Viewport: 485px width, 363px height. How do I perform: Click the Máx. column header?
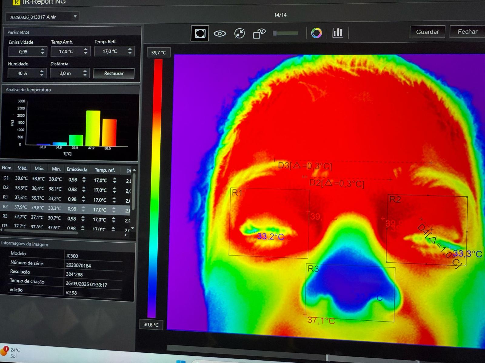(39, 168)
